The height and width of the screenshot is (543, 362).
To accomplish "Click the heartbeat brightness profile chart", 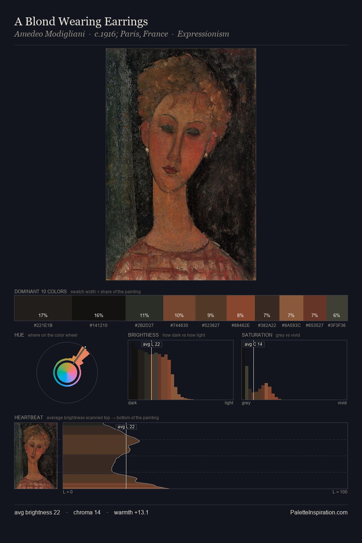I will (x=205, y=456).
